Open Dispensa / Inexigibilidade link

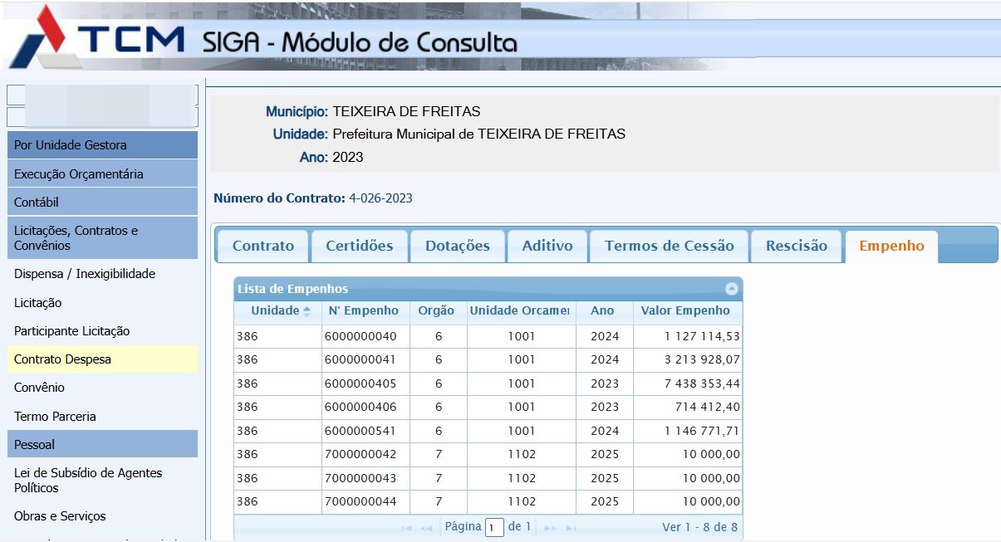[x=85, y=274]
